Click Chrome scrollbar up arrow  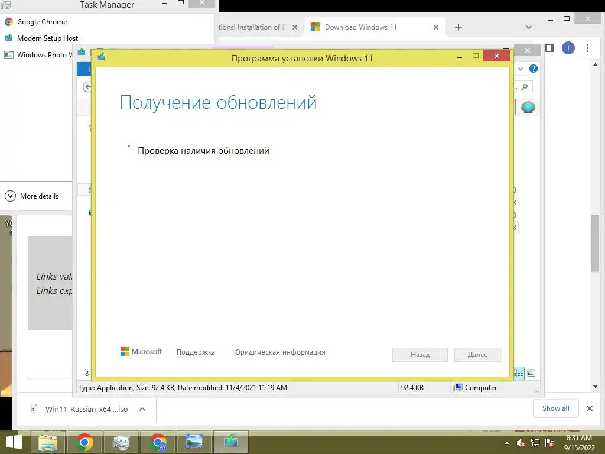click(x=595, y=64)
